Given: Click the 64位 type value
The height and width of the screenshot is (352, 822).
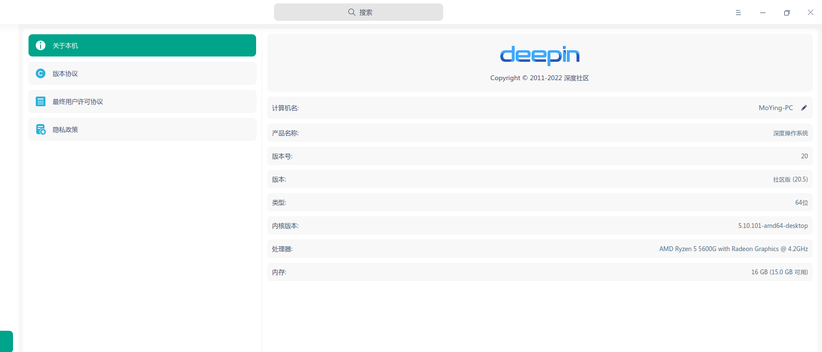Looking at the screenshot, I should click(802, 203).
